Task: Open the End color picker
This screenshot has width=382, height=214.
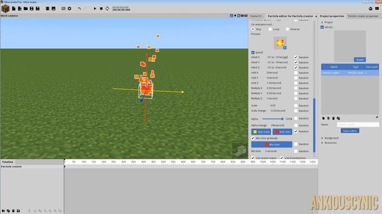Action: 282,132
